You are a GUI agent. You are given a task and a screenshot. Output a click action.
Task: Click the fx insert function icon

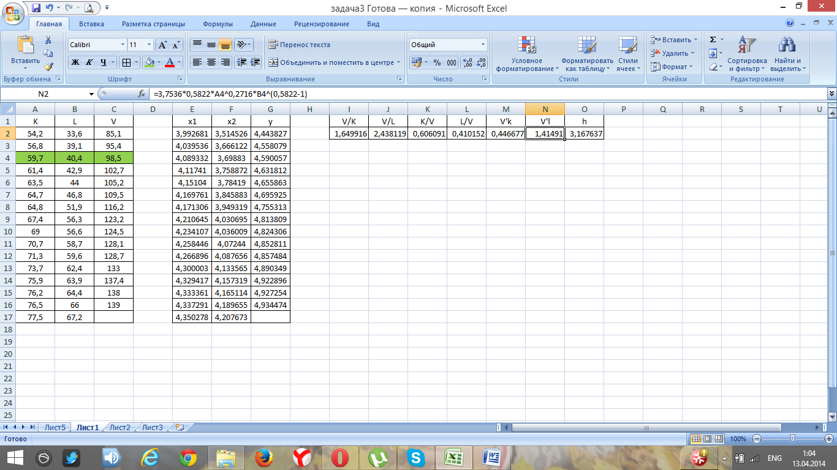point(142,94)
